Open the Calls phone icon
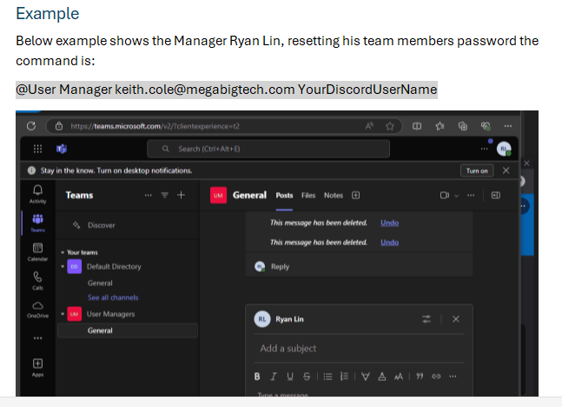The height and width of the screenshot is (407, 562). 38,277
